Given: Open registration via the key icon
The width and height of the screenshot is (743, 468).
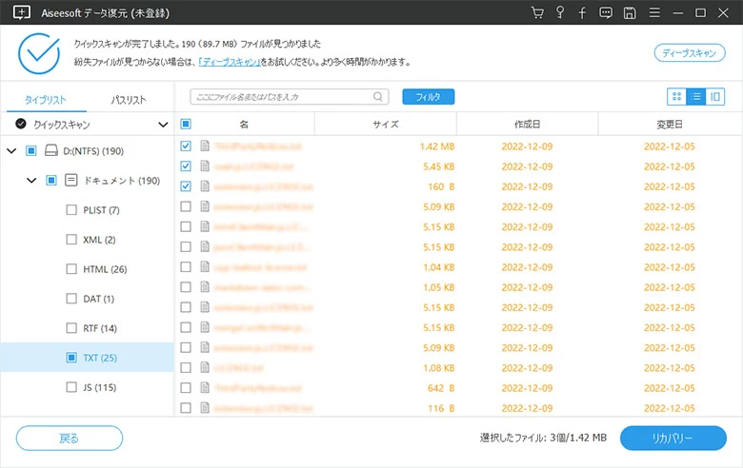Looking at the screenshot, I should click(x=560, y=13).
